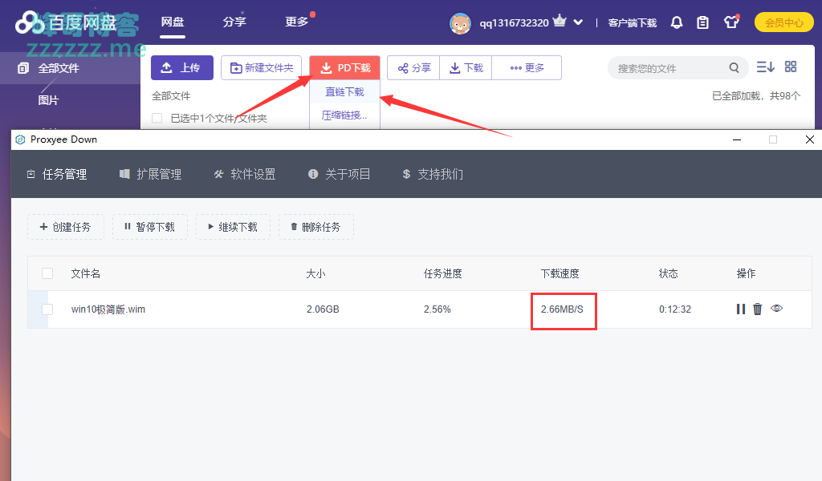Pause win10 download with pause icon
822x481 pixels.
click(740, 309)
